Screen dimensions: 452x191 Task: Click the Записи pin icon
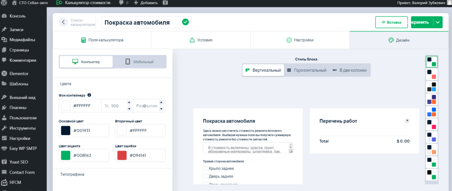point(4,29)
